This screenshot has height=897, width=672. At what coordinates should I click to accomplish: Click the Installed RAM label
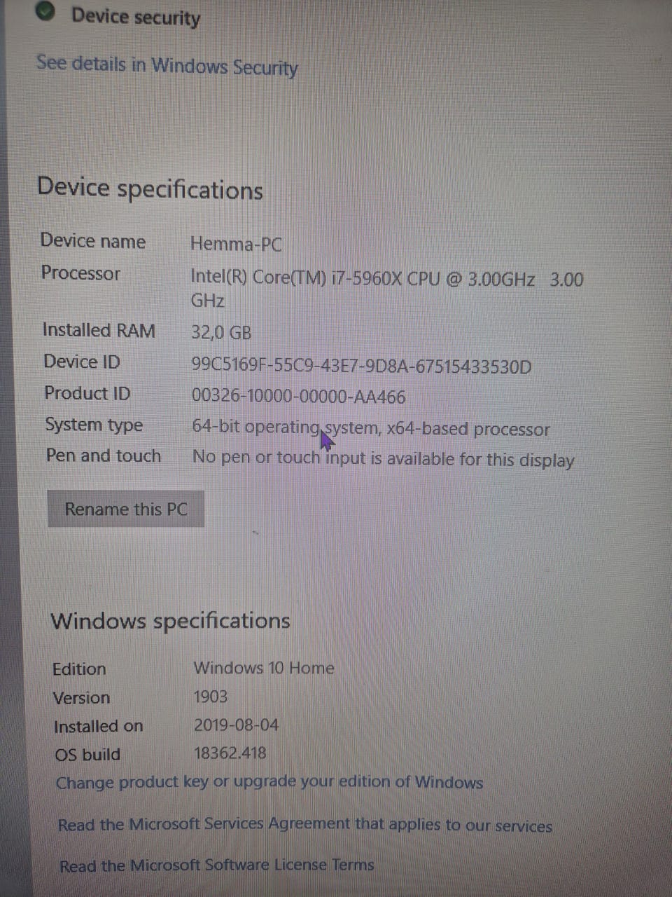(x=99, y=330)
